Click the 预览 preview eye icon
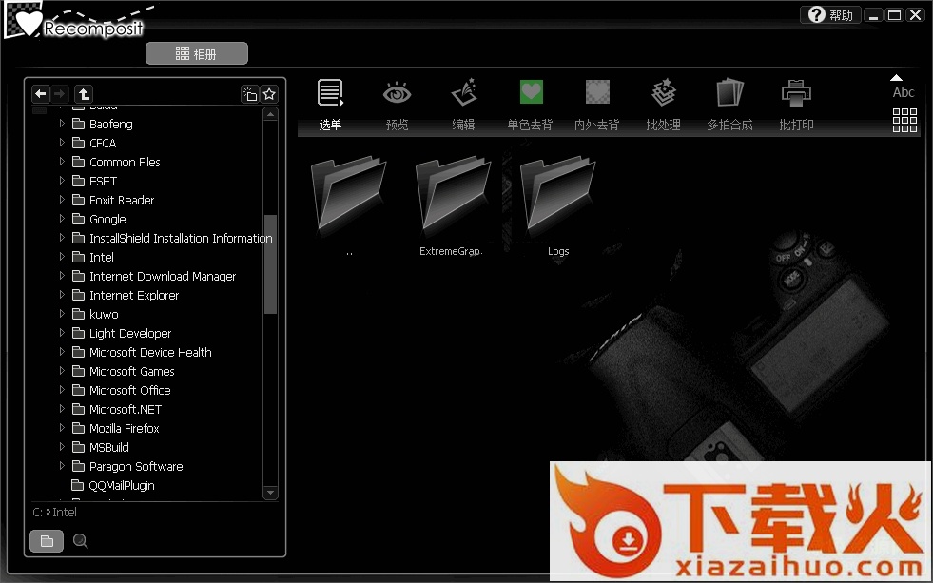Screen dimensions: 933x583 (397, 93)
